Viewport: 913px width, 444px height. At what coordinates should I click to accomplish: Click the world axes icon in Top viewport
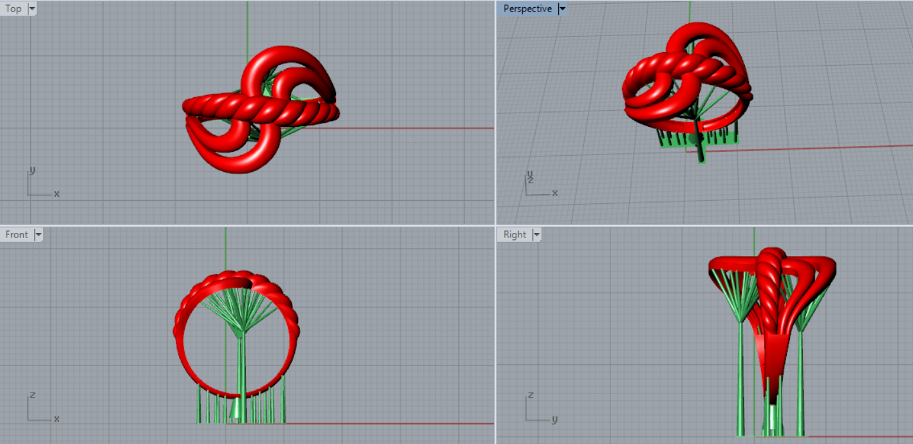(39, 185)
